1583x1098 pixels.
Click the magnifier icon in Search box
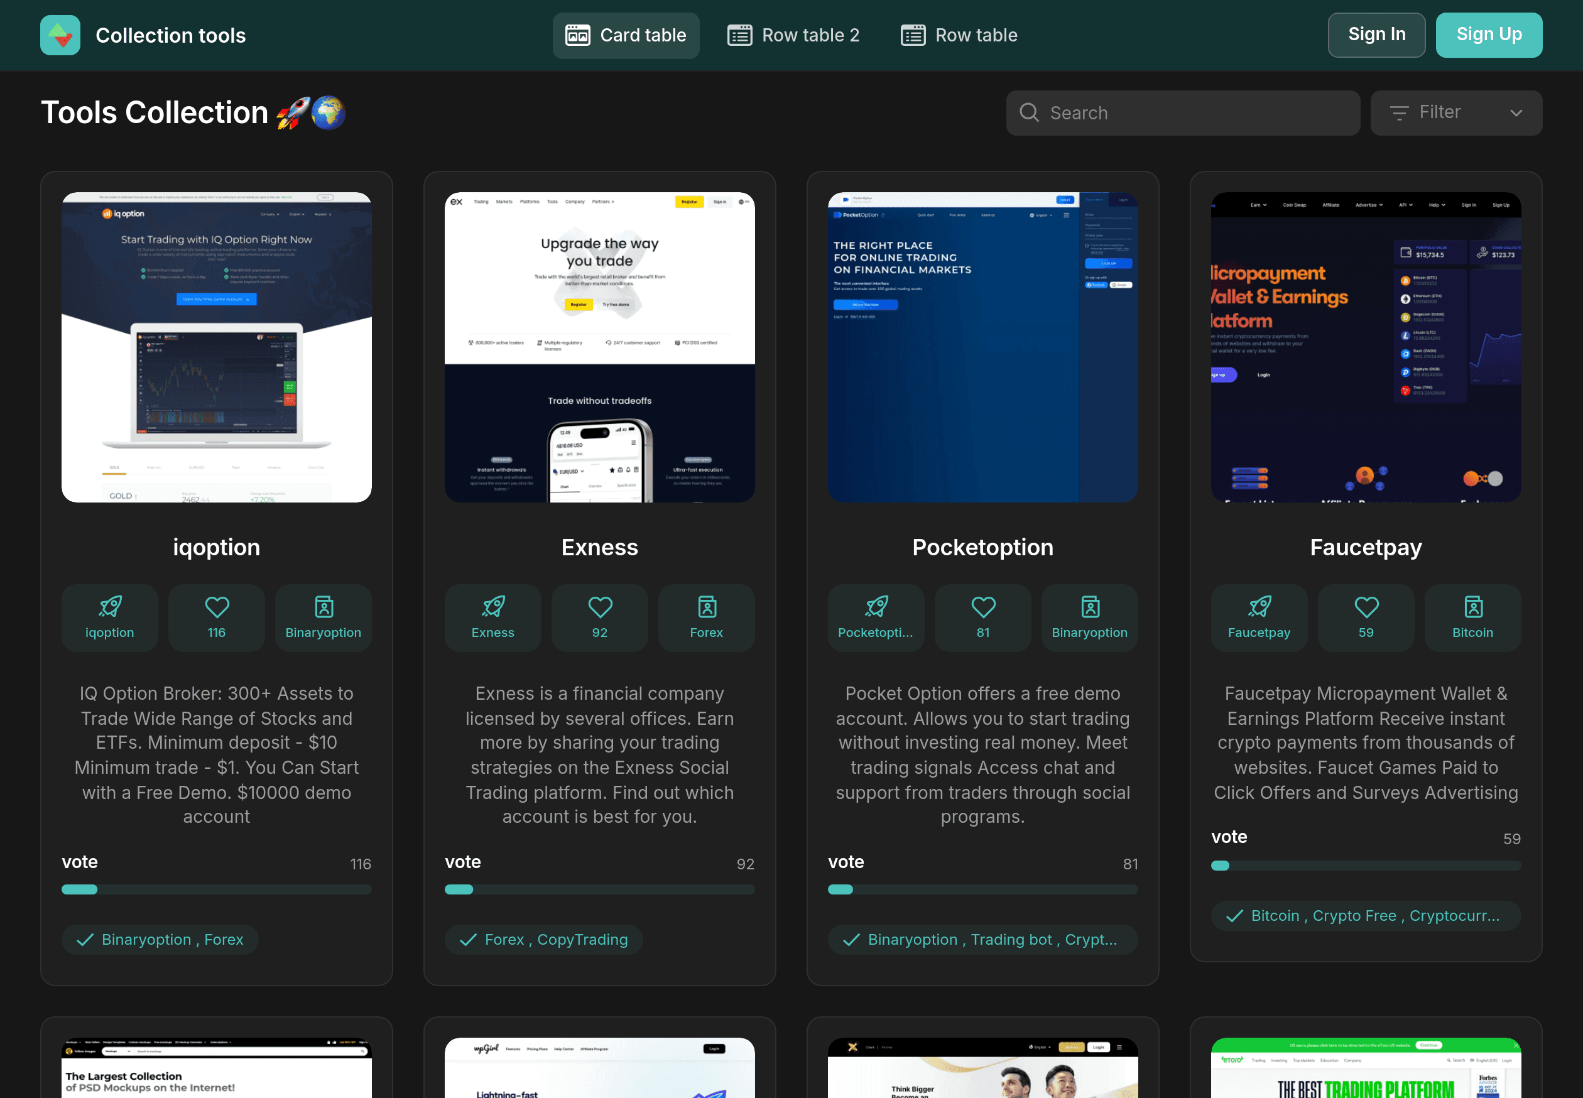tap(1028, 112)
